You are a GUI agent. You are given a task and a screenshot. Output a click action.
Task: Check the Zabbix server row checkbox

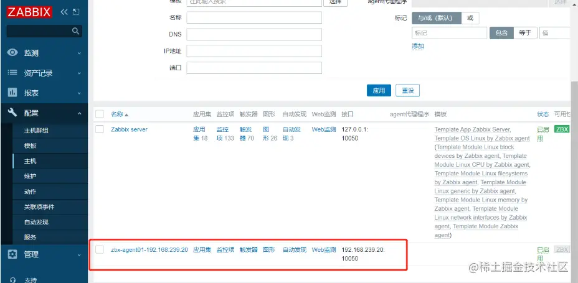point(100,129)
